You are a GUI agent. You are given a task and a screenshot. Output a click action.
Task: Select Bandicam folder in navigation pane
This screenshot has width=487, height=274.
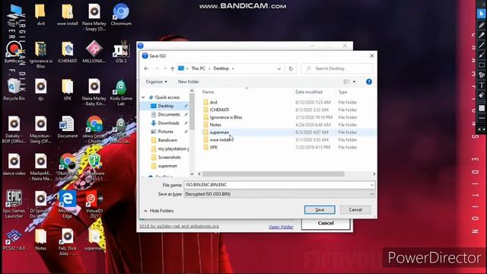click(x=167, y=140)
